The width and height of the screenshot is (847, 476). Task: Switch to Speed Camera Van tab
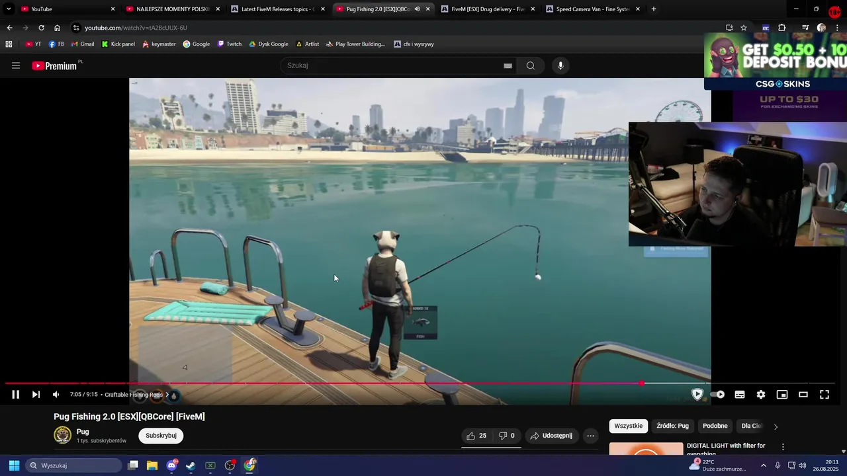coord(594,9)
